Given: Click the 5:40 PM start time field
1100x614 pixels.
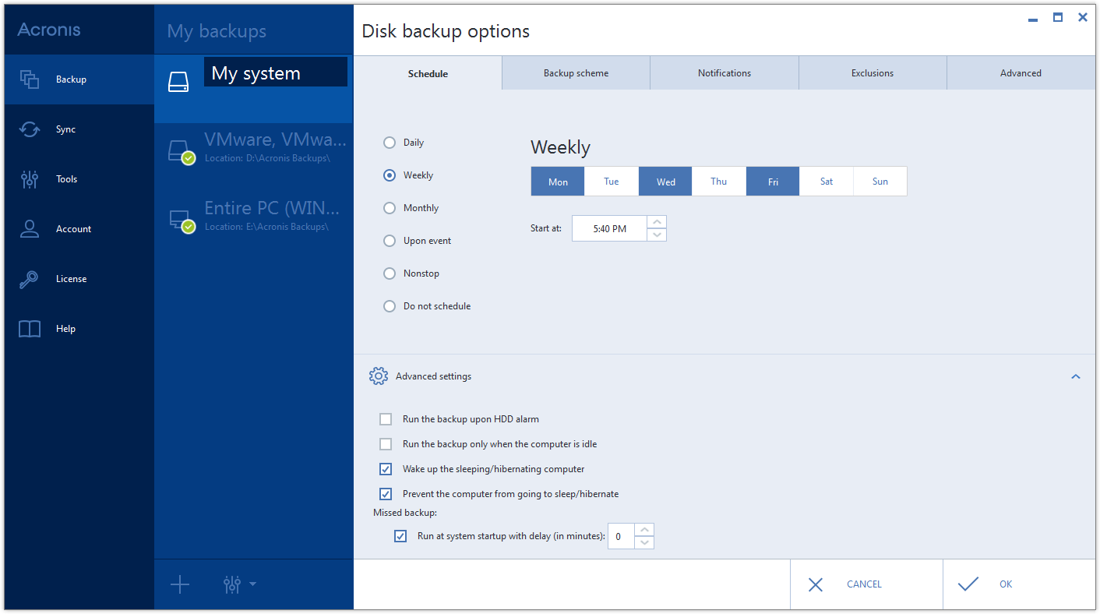Looking at the screenshot, I should pyautogui.click(x=609, y=228).
